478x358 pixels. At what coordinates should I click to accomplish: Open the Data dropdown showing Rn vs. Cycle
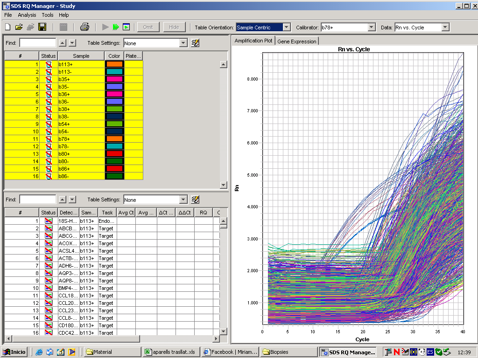click(445, 28)
